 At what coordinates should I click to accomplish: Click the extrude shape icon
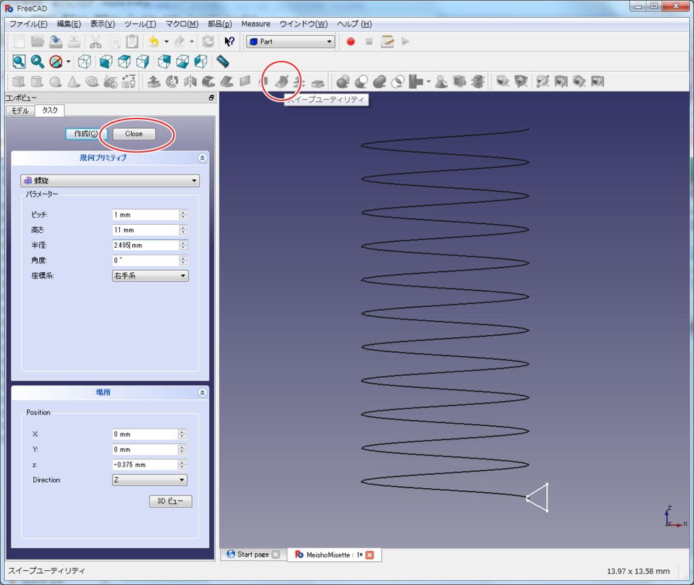pos(154,81)
